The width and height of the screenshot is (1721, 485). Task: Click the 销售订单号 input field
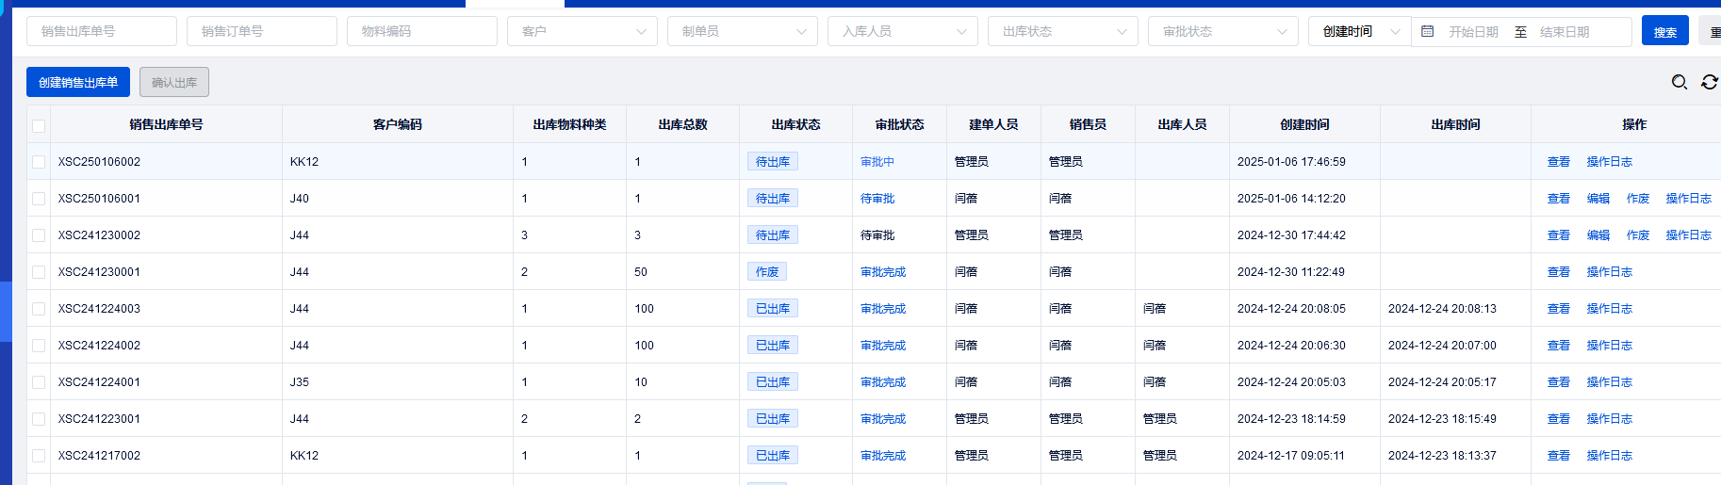coord(262,31)
